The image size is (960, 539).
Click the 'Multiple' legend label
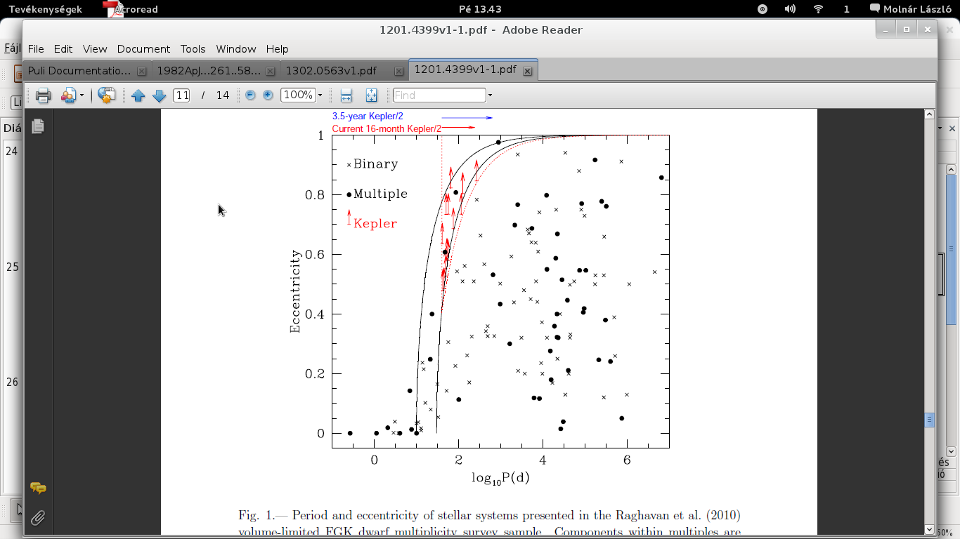point(380,194)
